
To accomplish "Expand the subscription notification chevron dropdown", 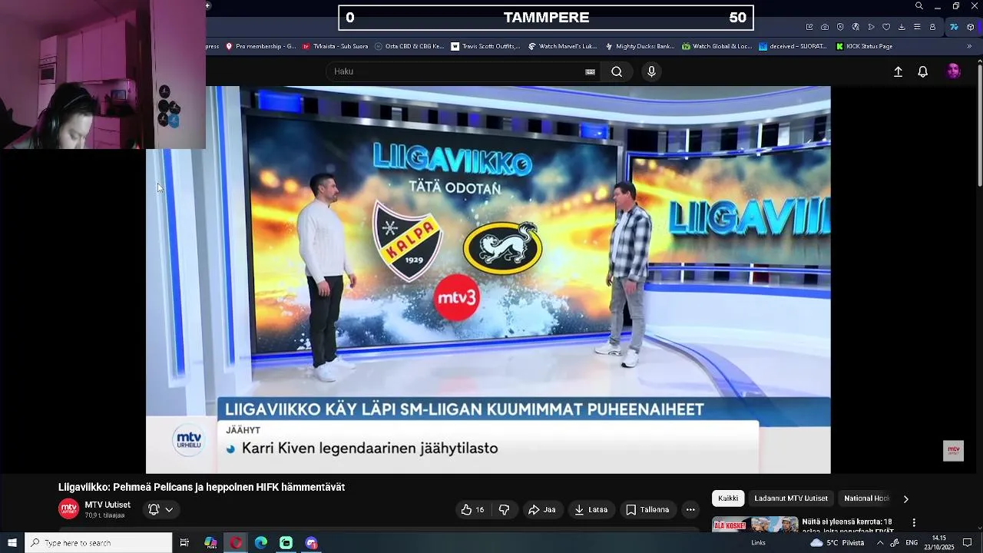I will (x=169, y=509).
